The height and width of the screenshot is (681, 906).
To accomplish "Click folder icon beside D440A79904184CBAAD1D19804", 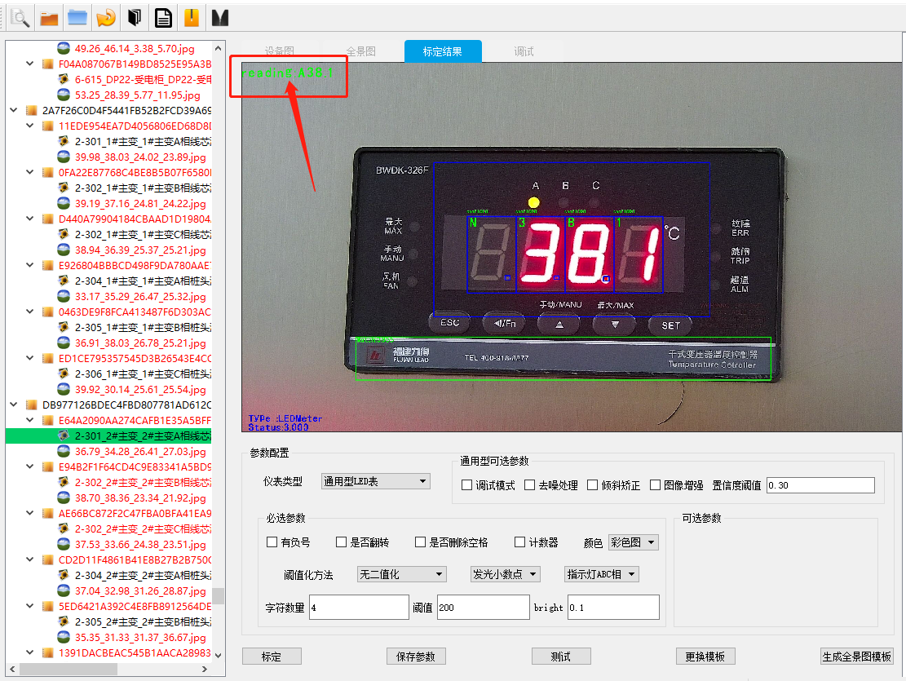I will [48, 219].
